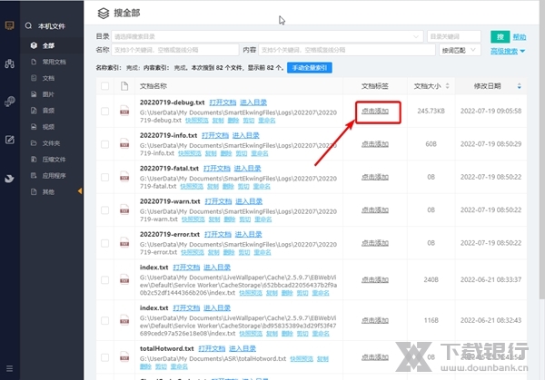545x380 pixels.
Task: Click the page icon next to 常用文档
Action: pos(34,62)
